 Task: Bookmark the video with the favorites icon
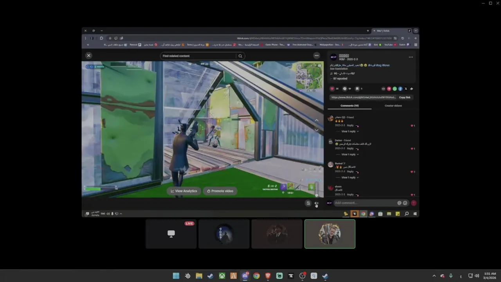357,89
